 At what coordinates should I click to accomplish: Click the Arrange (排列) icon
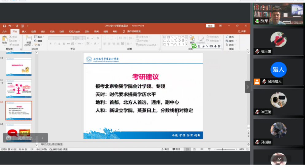(x=192, y=38)
